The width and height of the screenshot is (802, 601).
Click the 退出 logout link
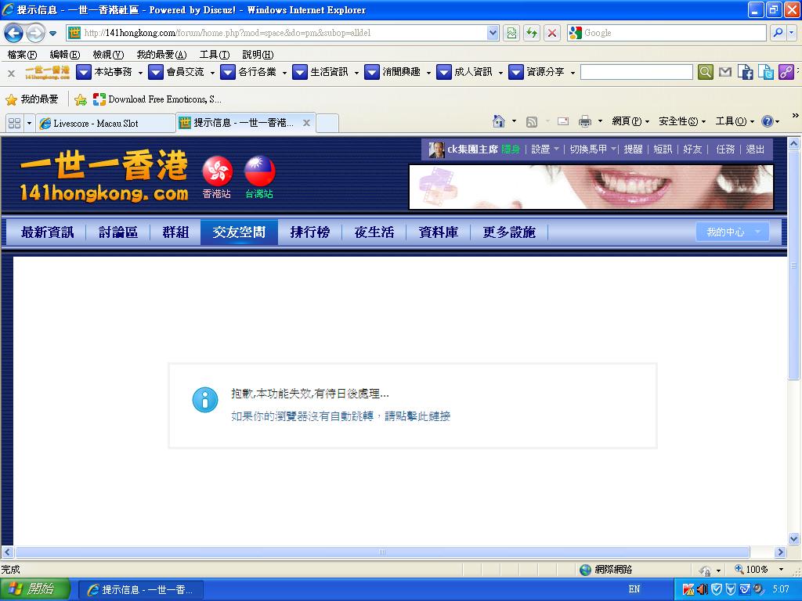755,149
